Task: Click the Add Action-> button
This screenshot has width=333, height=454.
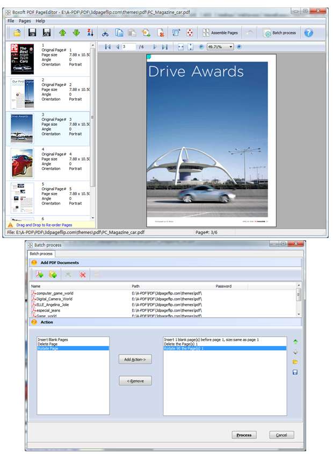Action: tap(135, 359)
